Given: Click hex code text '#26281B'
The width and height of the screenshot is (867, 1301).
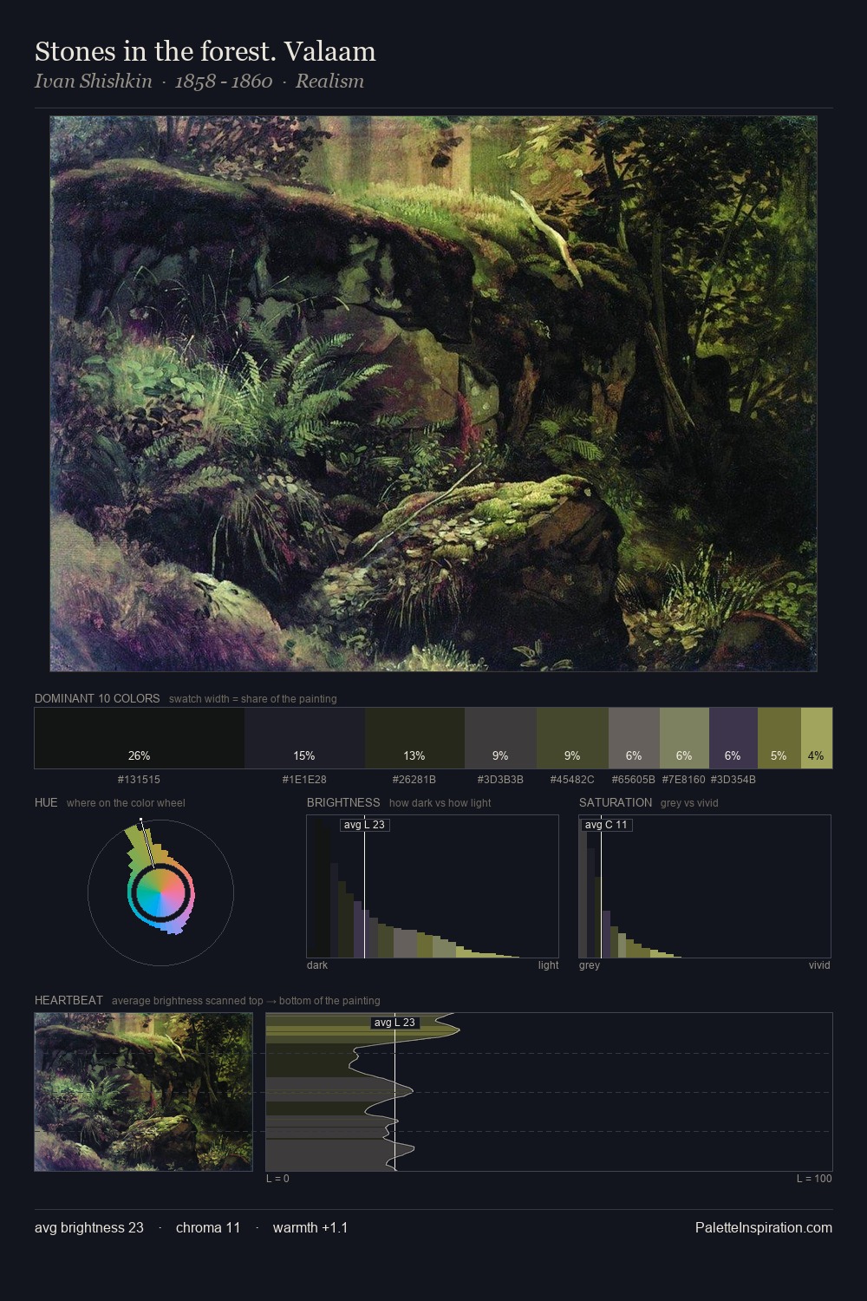Looking at the screenshot, I should (414, 780).
